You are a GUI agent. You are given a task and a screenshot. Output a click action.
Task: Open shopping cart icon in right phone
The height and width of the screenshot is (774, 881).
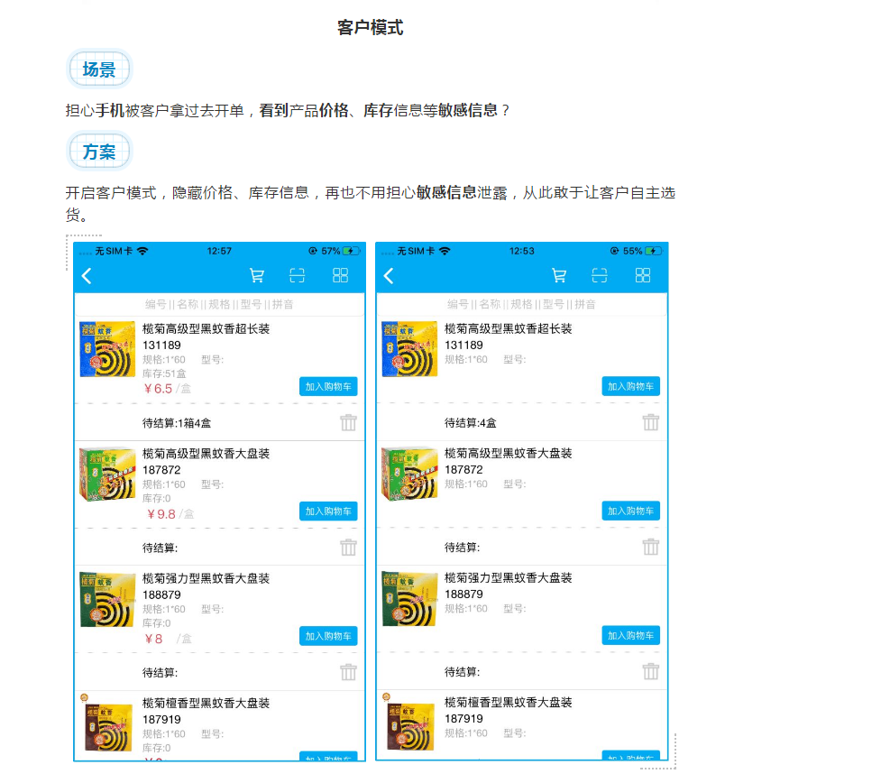point(559,275)
